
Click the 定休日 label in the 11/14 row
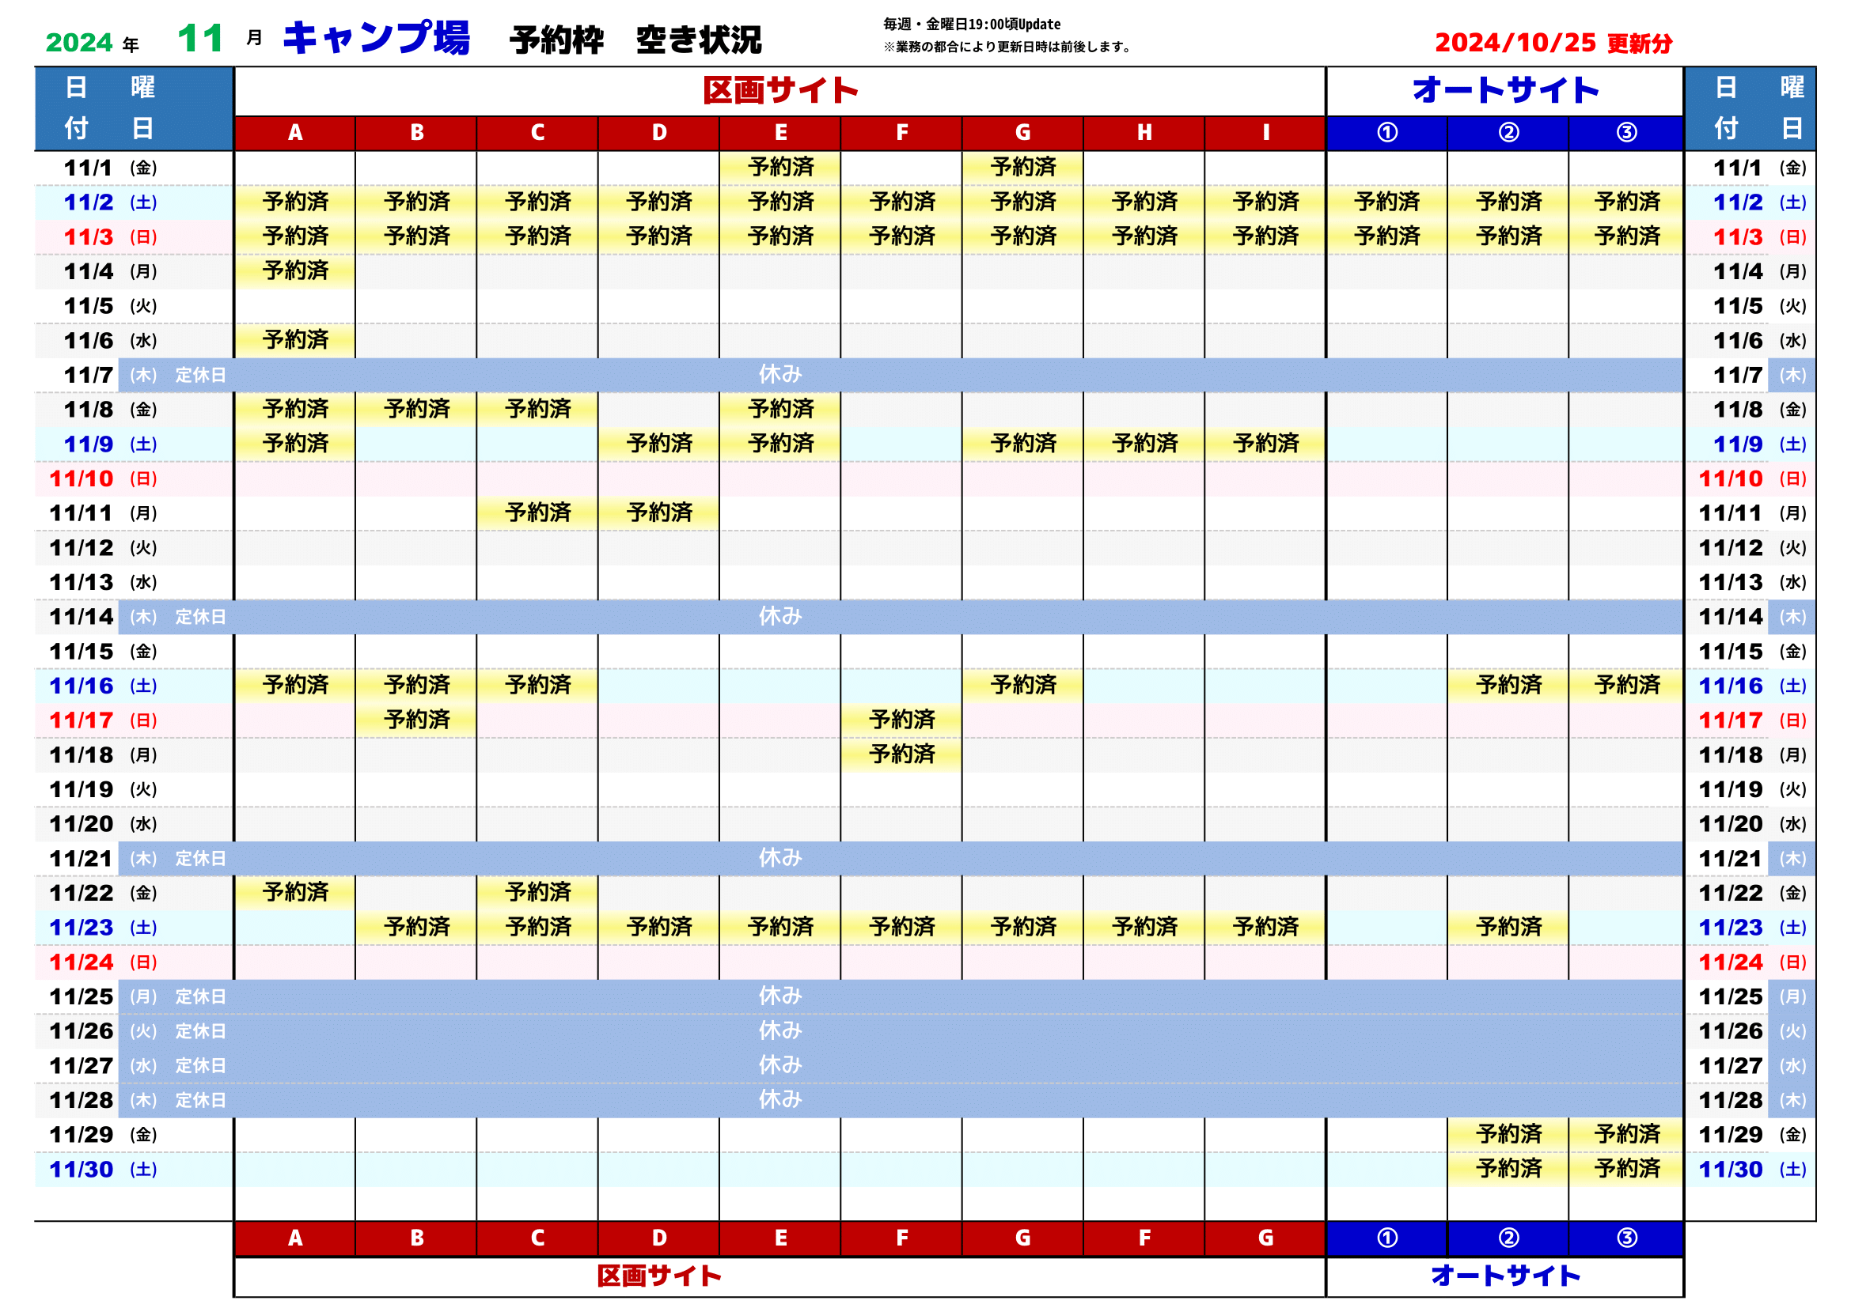pyautogui.click(x=201, y=617)
